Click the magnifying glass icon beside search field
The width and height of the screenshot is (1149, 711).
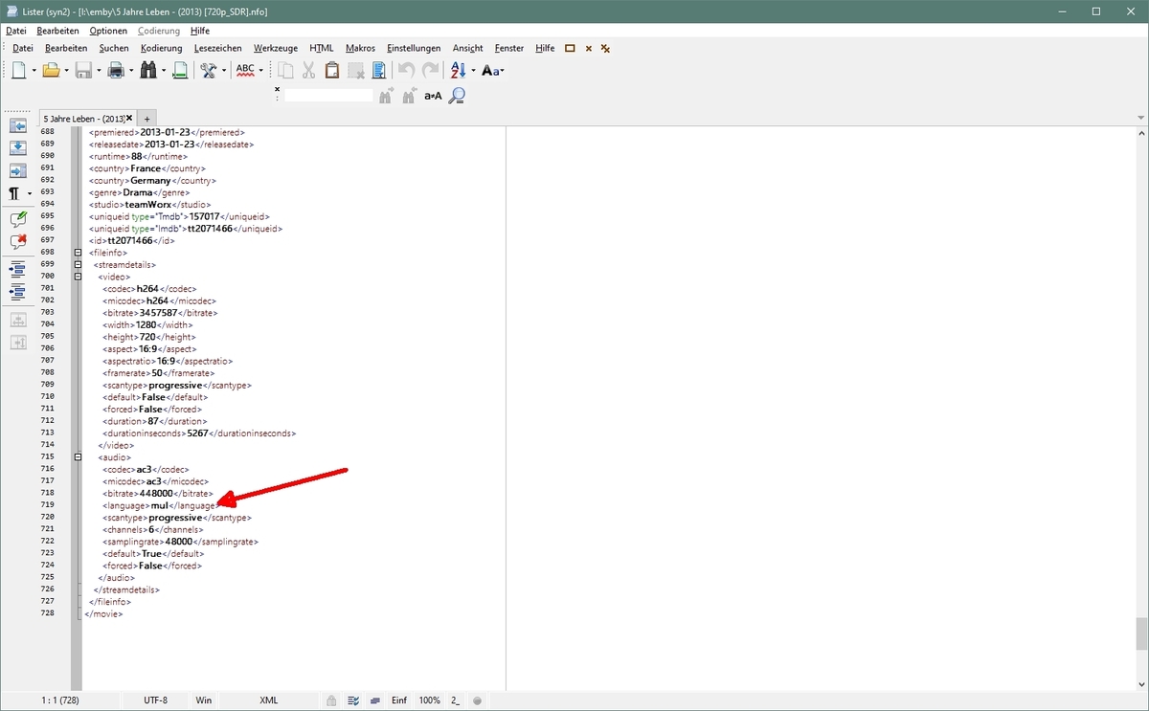[x=457, y=95]
